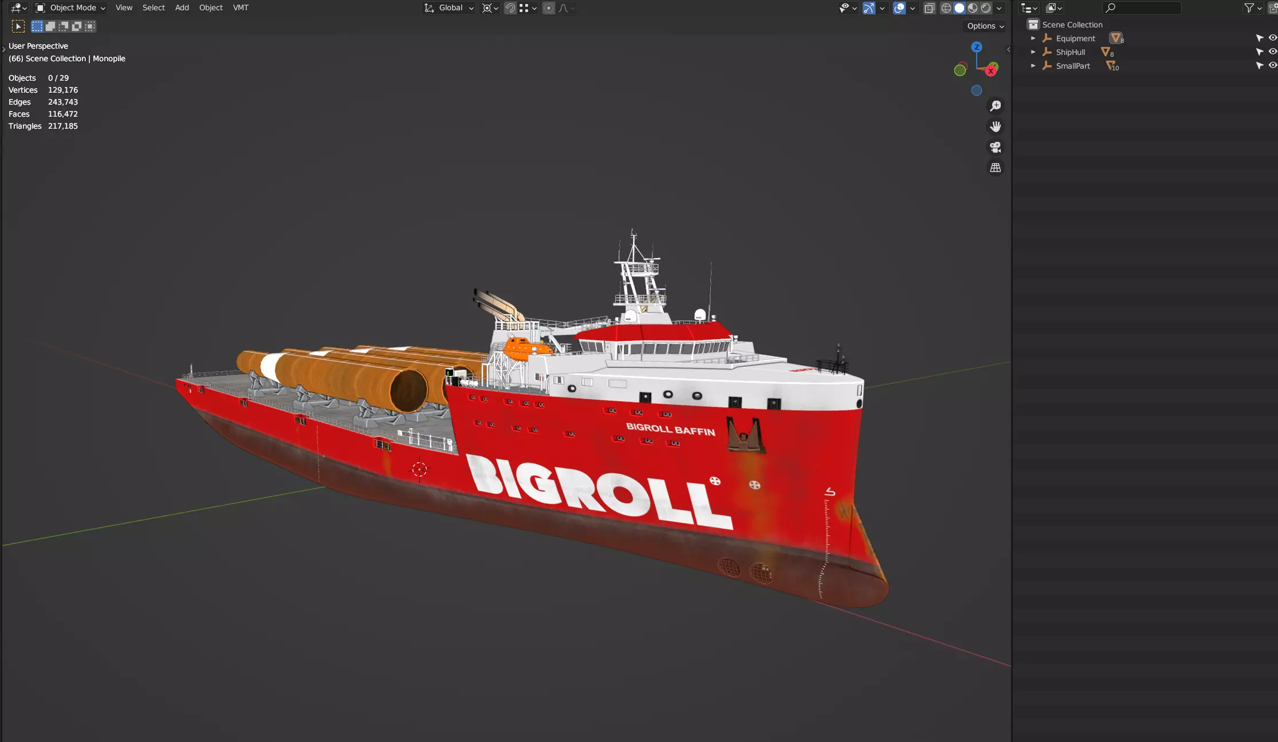Toggle the camera view icon
Viewport: 1278px width, 742px height.
click(996, 147)
